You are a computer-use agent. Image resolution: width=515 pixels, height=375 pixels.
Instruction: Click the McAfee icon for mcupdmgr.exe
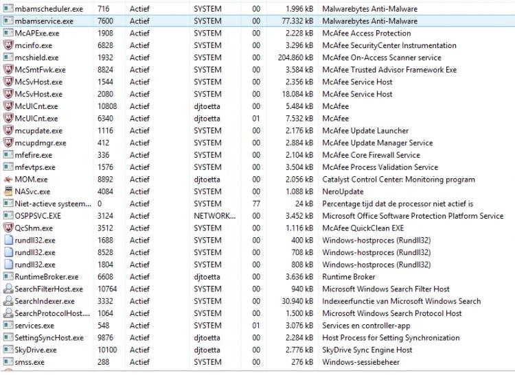coord(8,143)
